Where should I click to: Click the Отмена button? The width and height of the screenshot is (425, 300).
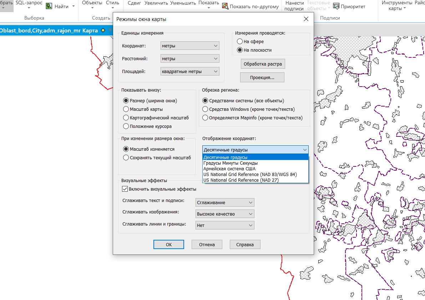(x=207, y=244)
